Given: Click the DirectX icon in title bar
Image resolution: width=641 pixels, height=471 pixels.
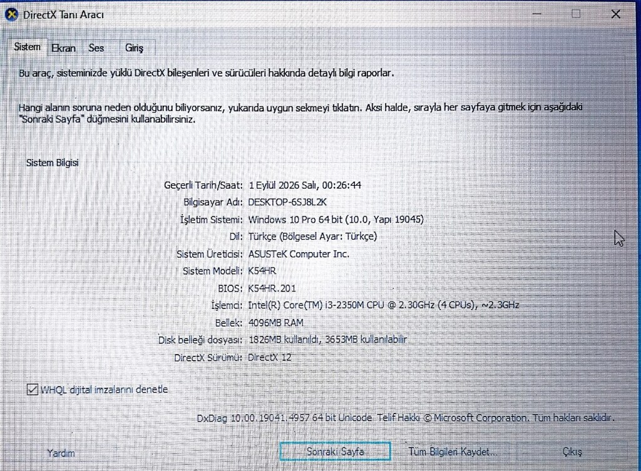Looking at the screenshot, I should (11, 15).
